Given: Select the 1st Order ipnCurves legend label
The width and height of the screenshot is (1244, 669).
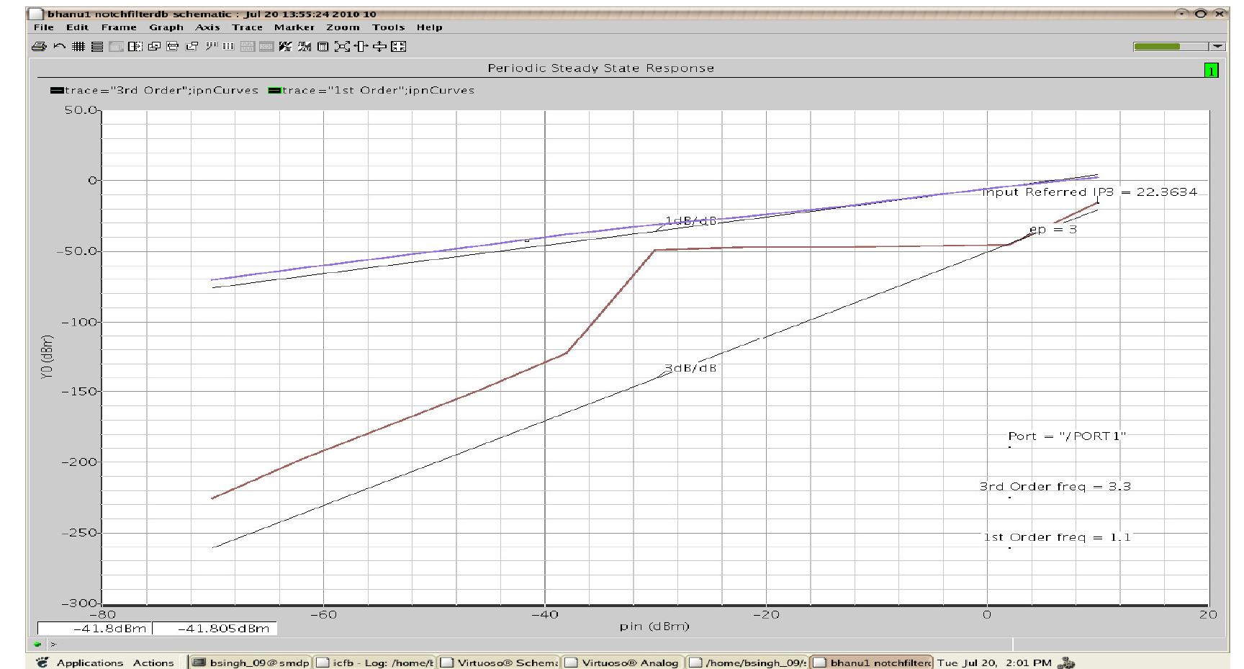Looking at the screenshot, I should click(x=378, y=91).
